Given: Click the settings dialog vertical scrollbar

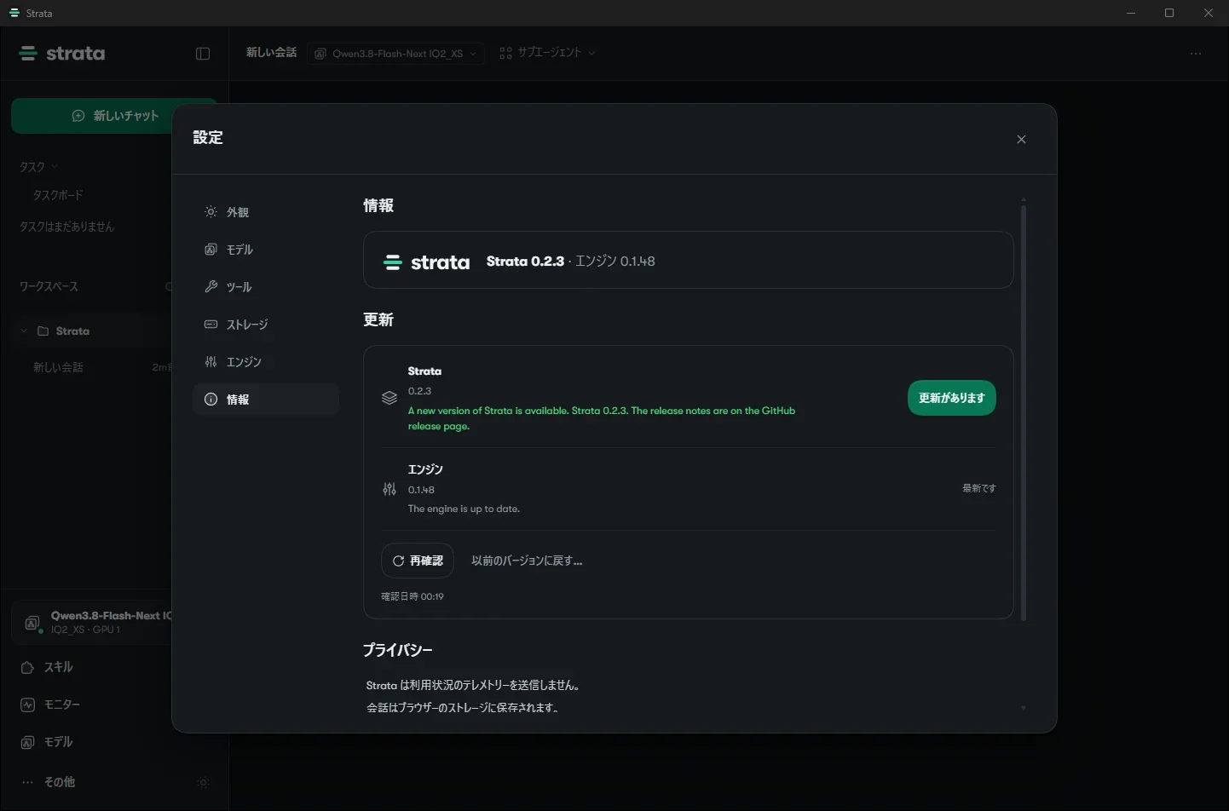Looking at the screenshot, I should tap(1024, 412).
